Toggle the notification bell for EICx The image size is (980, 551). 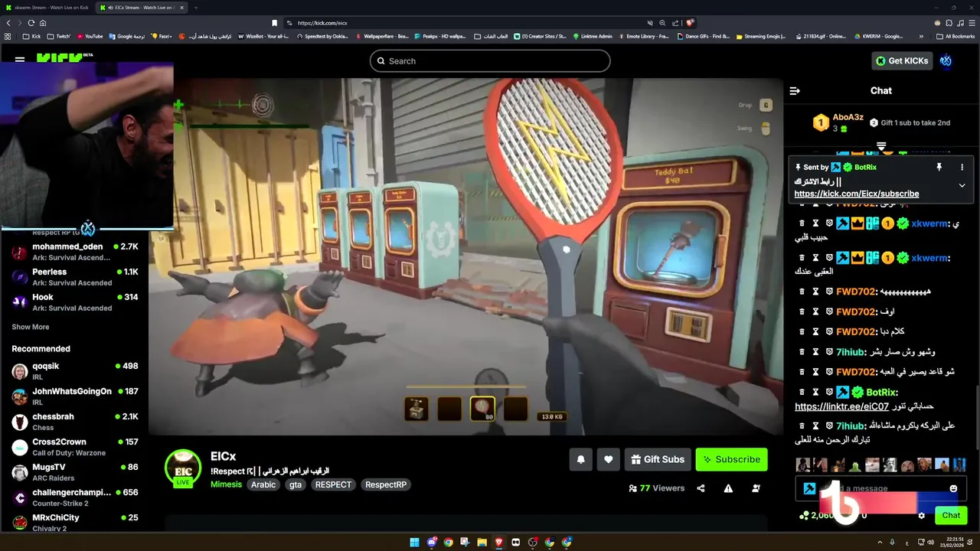580,459
